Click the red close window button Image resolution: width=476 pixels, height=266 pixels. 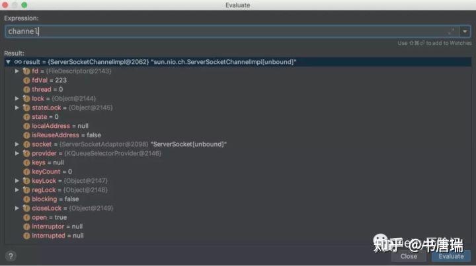pyautogui.click(x=5, y=5)
